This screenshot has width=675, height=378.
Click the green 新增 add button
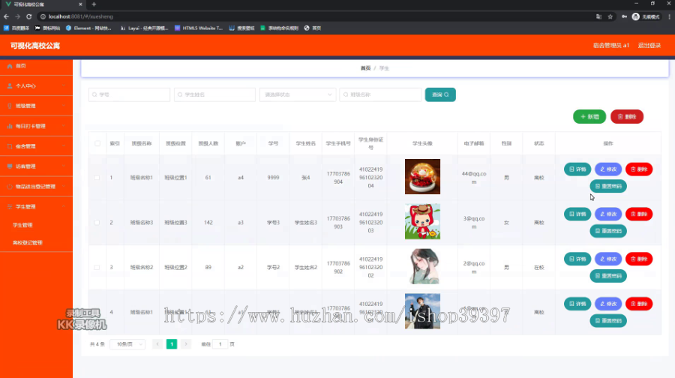pos(589,117)
